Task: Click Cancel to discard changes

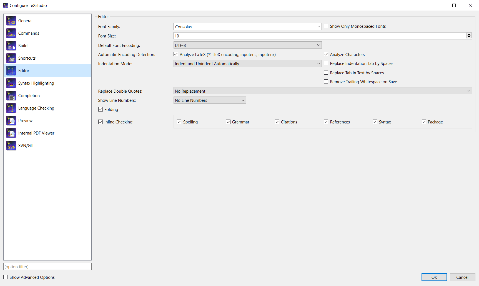Action: pyautogui.click(x=462, y=277)
